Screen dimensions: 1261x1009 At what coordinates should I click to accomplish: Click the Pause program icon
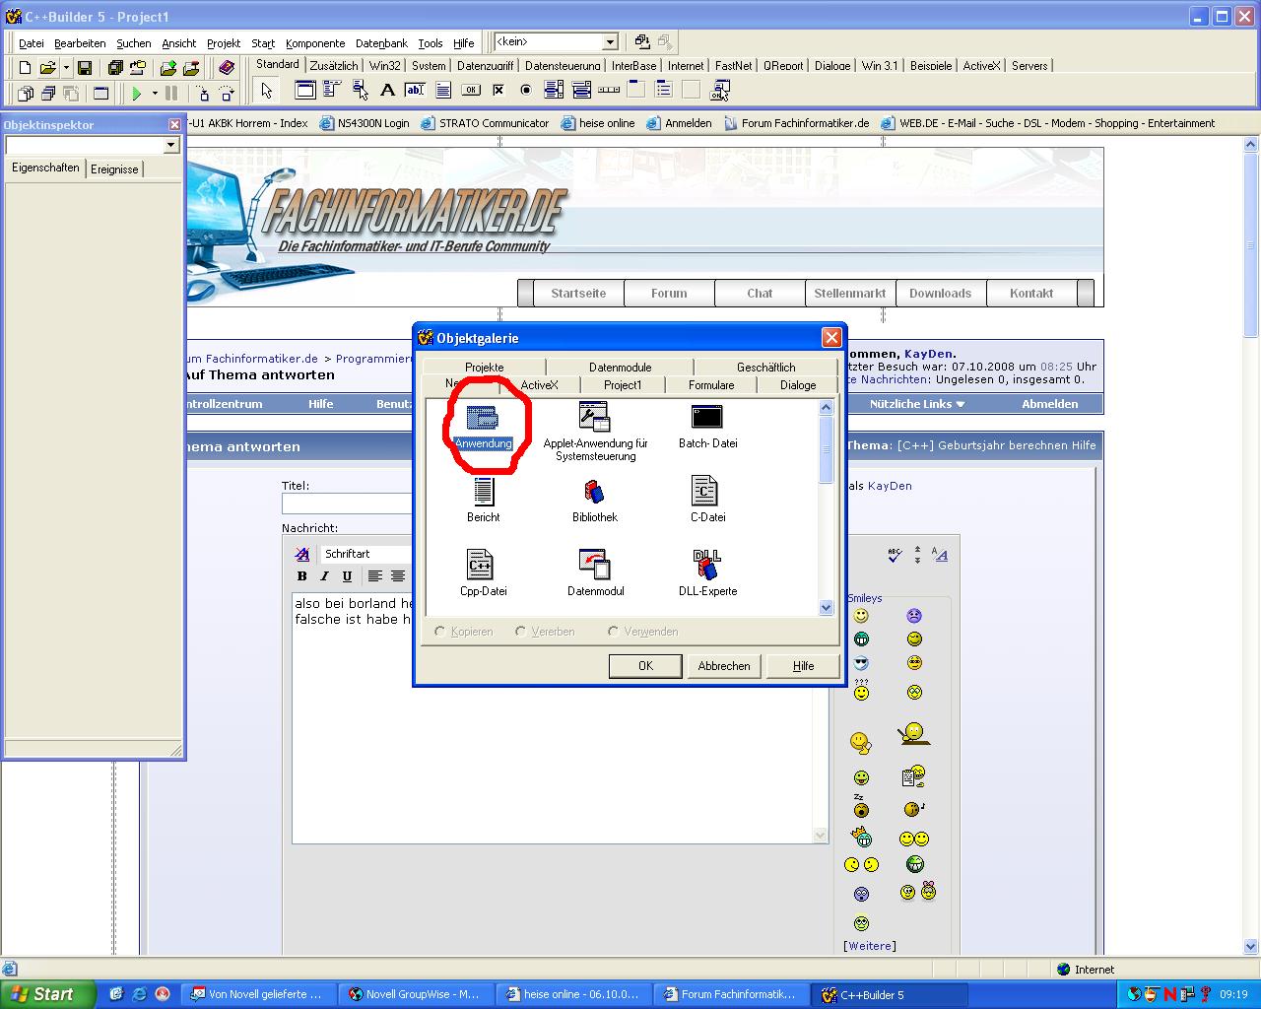point(171,94)
